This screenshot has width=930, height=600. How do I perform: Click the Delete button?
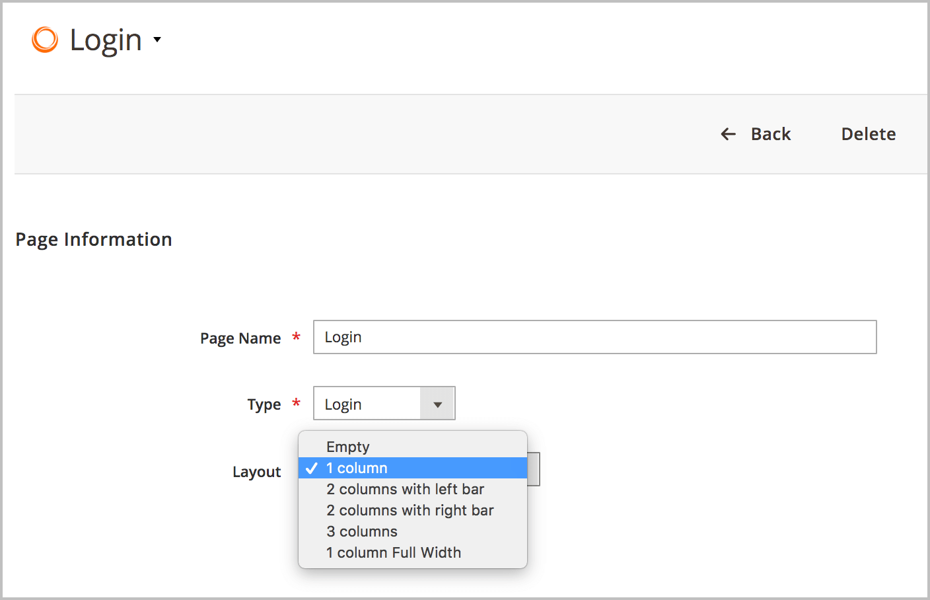(x=868, y=134)
